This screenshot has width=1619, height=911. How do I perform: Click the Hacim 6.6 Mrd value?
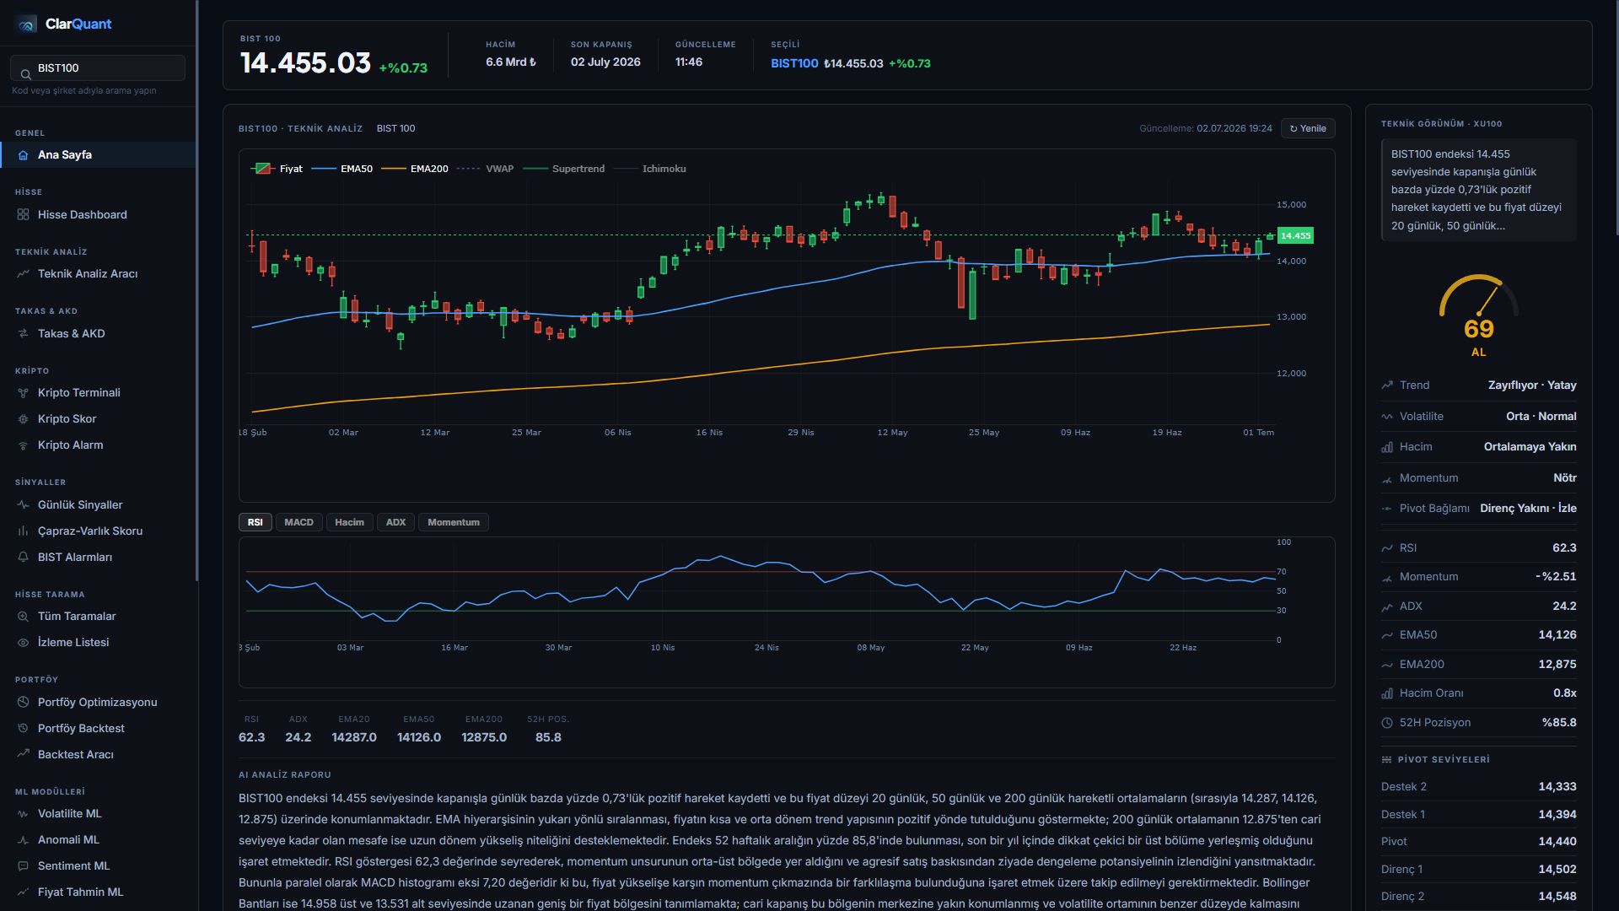tap(510, 62)
